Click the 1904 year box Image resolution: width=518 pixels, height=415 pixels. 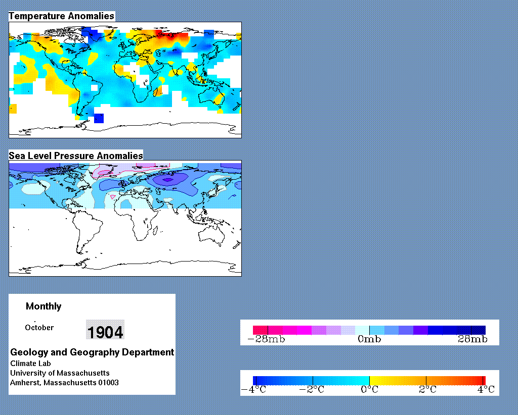(x=105, y=330)
